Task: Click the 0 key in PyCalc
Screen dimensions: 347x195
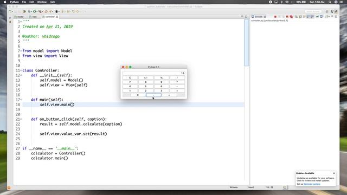Action: pos(138,95)
